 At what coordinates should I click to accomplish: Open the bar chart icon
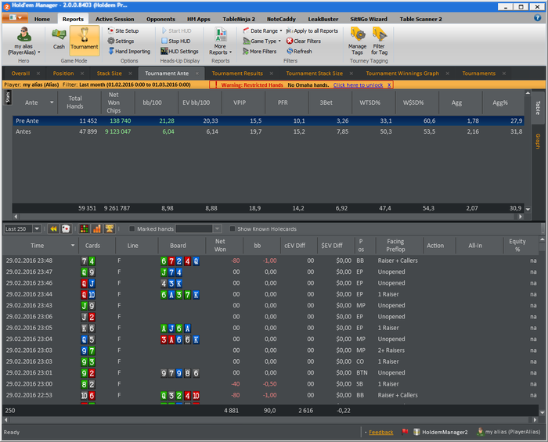pyautogui.click(x=97, y=229)
